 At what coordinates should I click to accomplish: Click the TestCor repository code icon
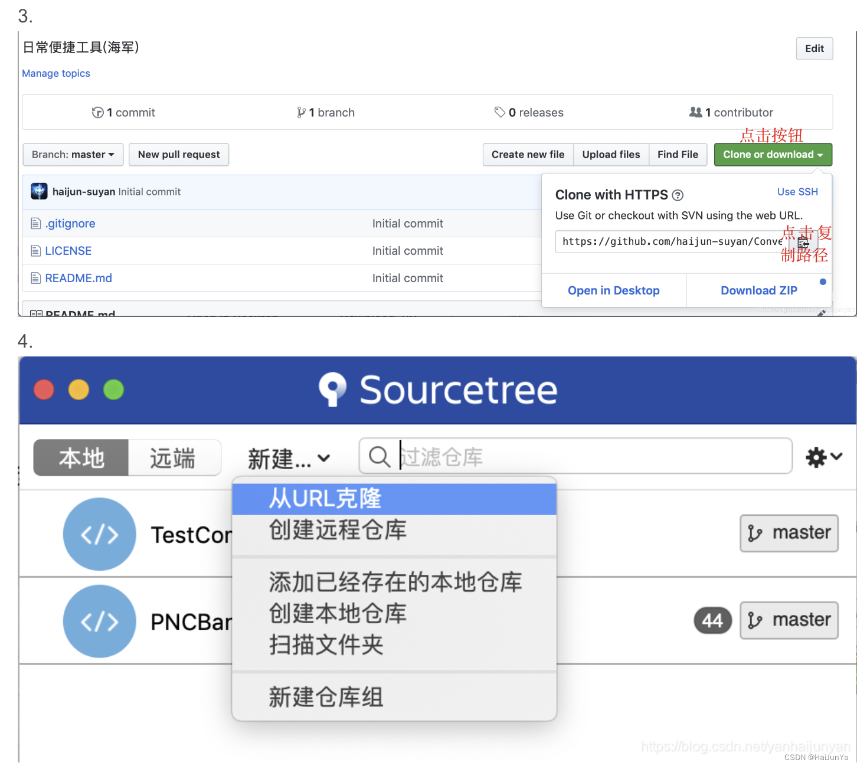100,535
